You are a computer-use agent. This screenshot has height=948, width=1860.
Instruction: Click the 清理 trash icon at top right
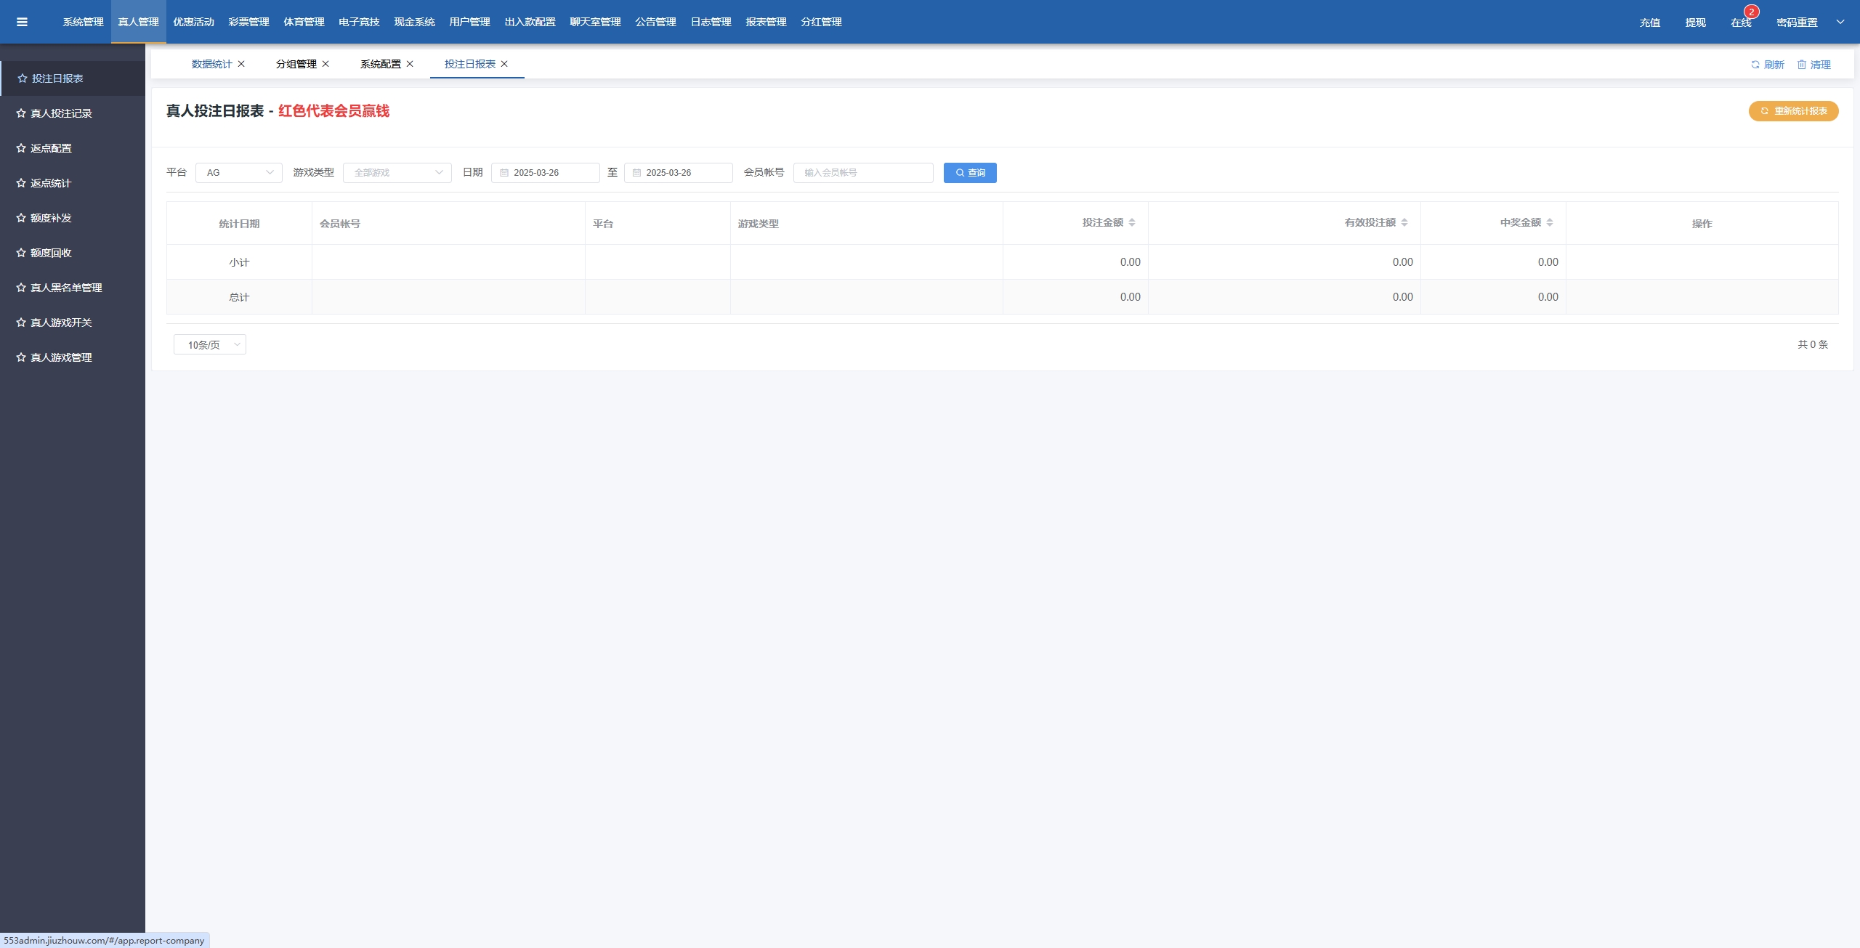[1801, 65]
